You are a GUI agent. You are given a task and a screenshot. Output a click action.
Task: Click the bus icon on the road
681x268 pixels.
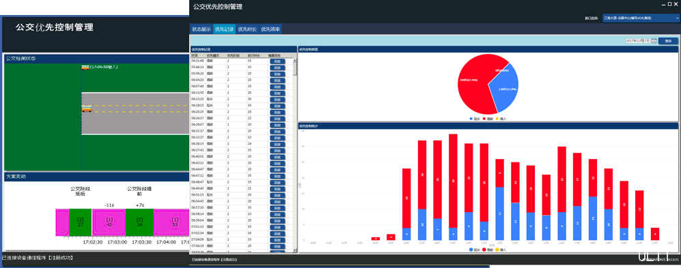(x=87, y=109)
